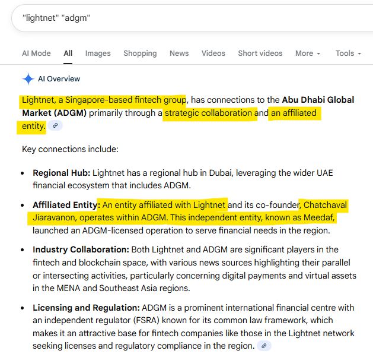This screenshot has height=357, width=373.
Task: Click the "Licensing and Regulation:" bullet heading
Action: pos(86,308)
